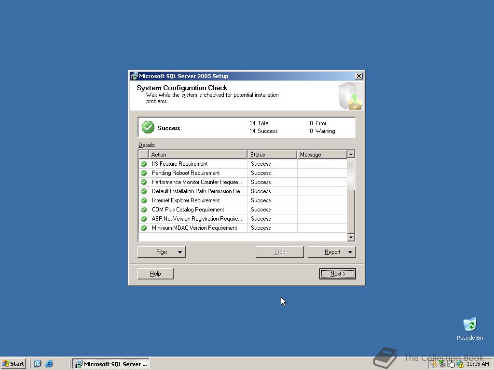Click the check icon beside COM Plus Catalog Requirement
Screen dimensions: 494x370
click(x=144, y=209)
